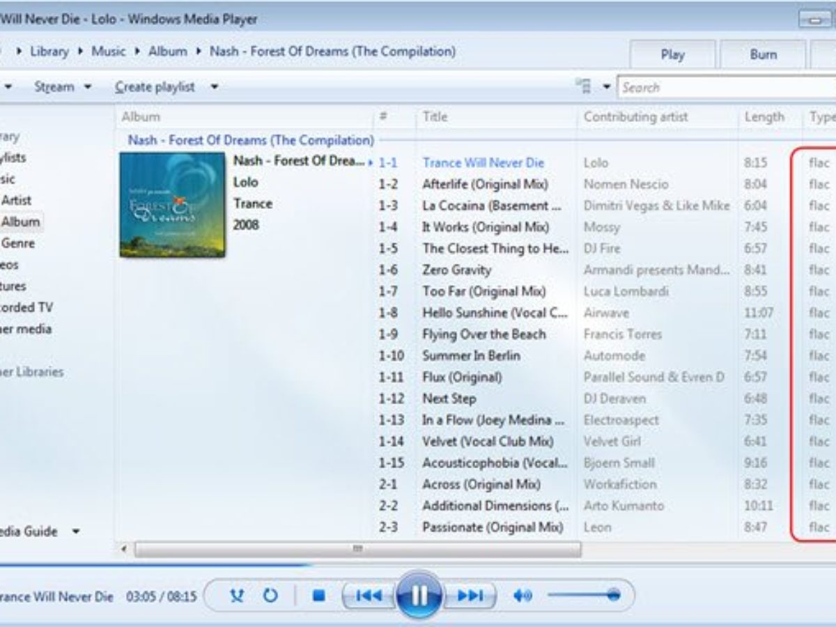Switch to the Play tab

point(672,54)
